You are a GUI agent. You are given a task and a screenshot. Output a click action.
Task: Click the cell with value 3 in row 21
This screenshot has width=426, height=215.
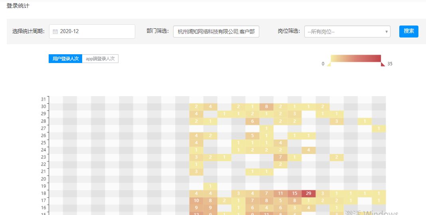click(196, 172)
